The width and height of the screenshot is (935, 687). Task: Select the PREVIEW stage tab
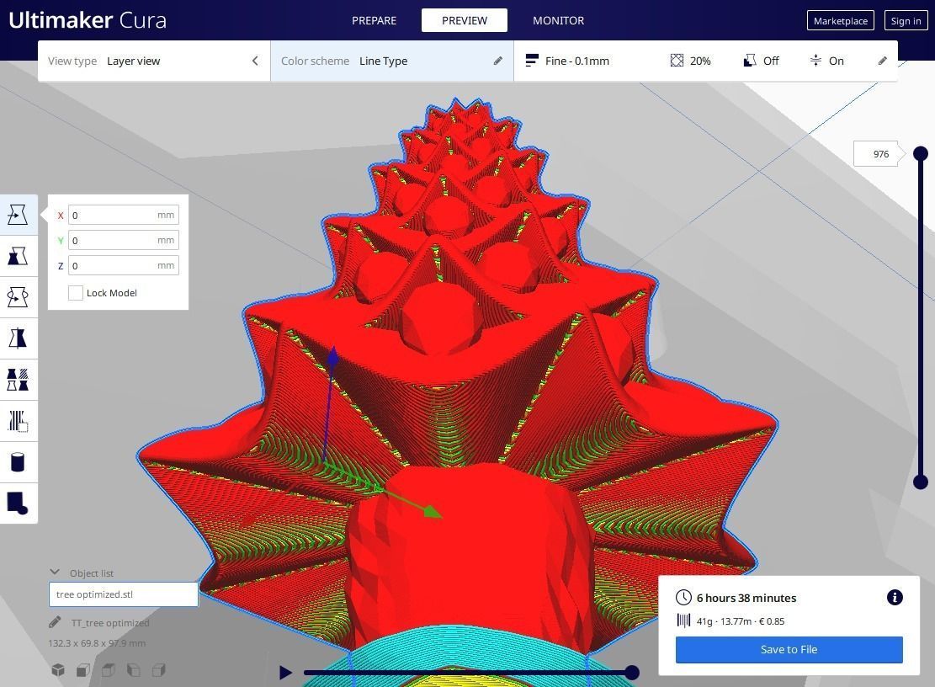pos(465,20)
